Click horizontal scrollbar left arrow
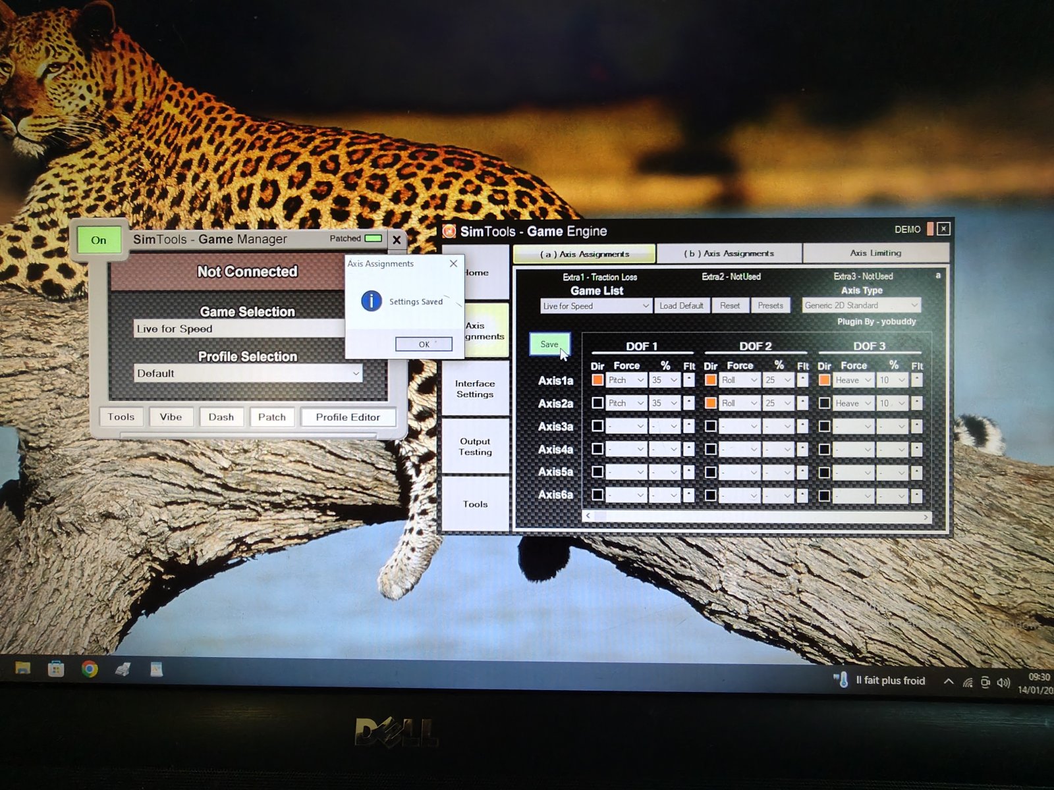 click(x=588, y=516)
